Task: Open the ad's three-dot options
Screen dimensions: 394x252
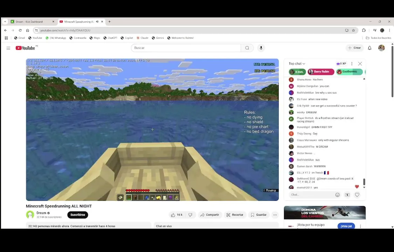Action: 360,226
